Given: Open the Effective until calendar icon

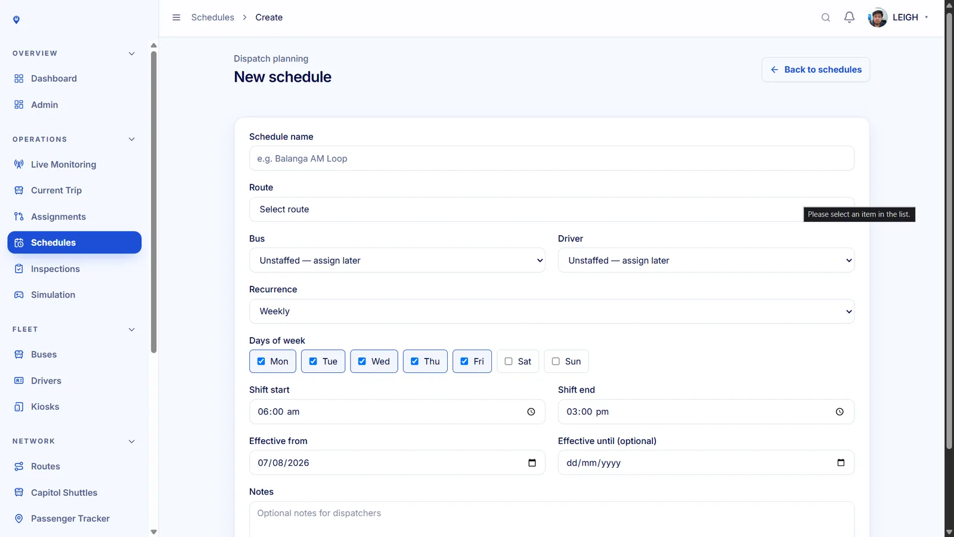Looking at the screenshot, I should pos(841,462).
